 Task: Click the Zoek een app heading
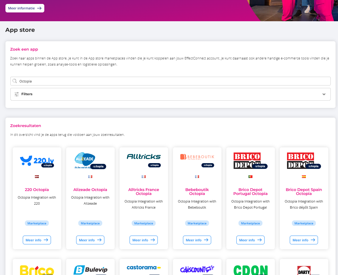tap(24, 49)
